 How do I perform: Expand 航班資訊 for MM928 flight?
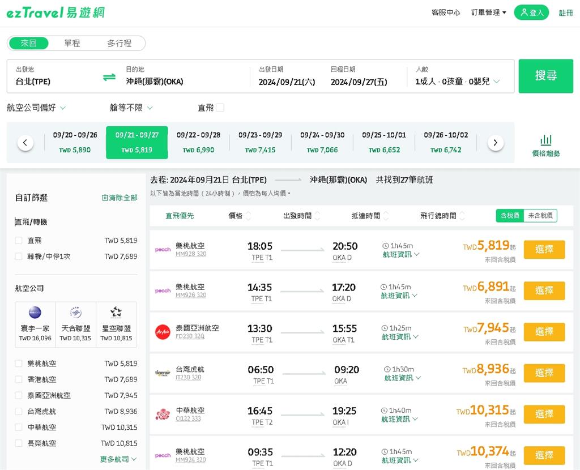400,254
